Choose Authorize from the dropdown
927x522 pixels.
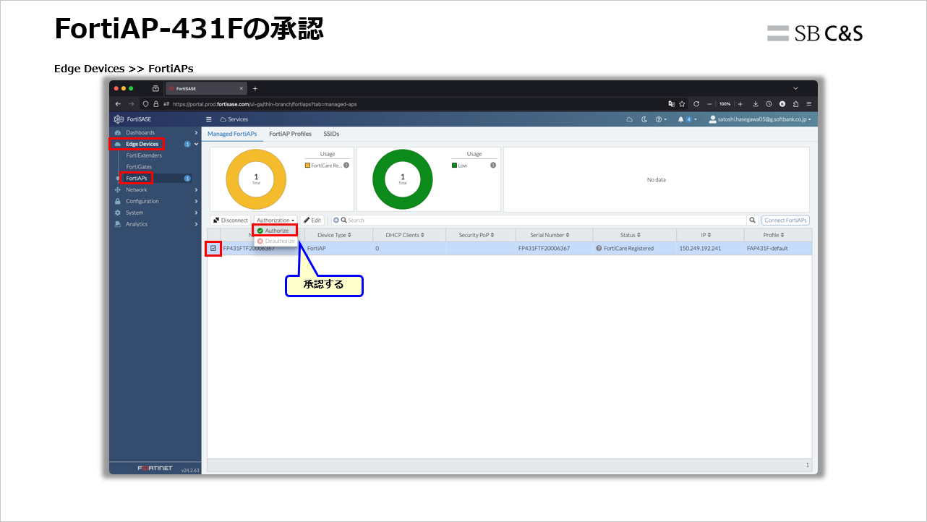coord(275,231)
